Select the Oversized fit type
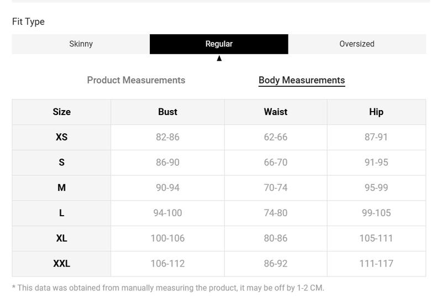Screen dimensions: 442x303 [x=357, y=44]
